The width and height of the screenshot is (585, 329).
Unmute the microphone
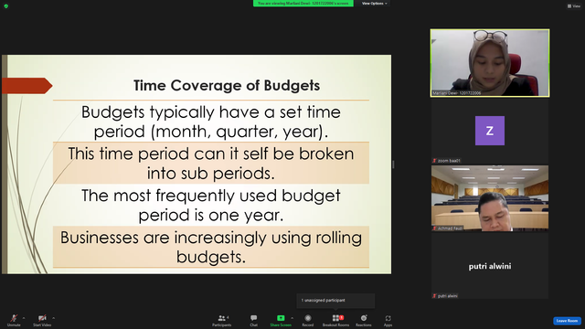click(x=14, y=320)
